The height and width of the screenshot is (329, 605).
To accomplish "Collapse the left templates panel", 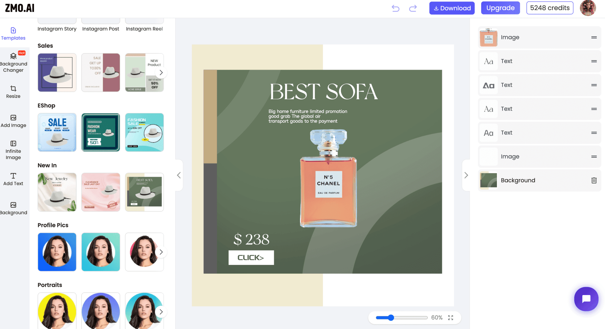I will tap(179, 175).
